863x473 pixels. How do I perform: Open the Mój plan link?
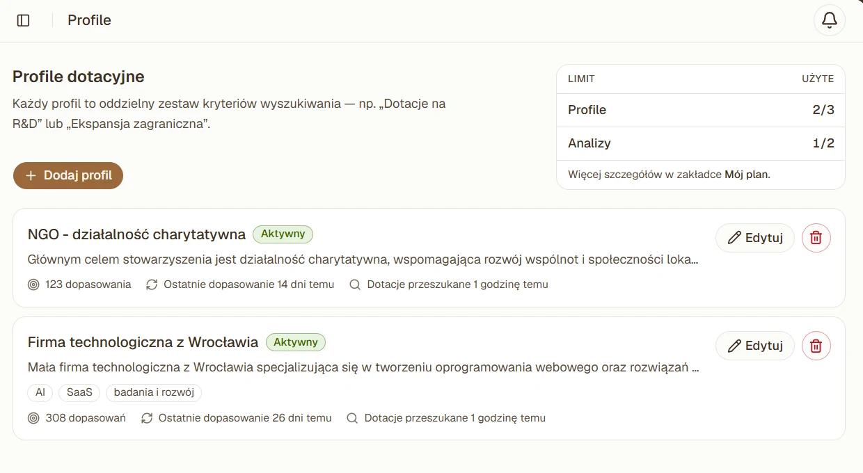(747, 175)
